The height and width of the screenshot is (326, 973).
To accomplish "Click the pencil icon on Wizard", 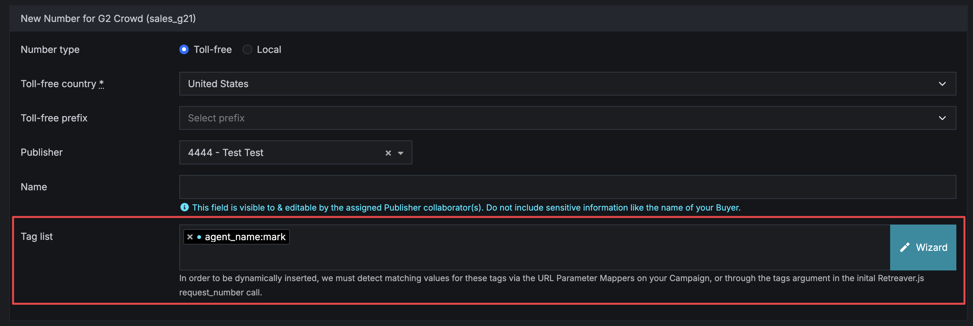I will (x=905, y=247).
